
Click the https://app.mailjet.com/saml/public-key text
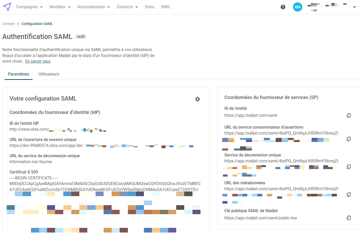coord(261,218)
